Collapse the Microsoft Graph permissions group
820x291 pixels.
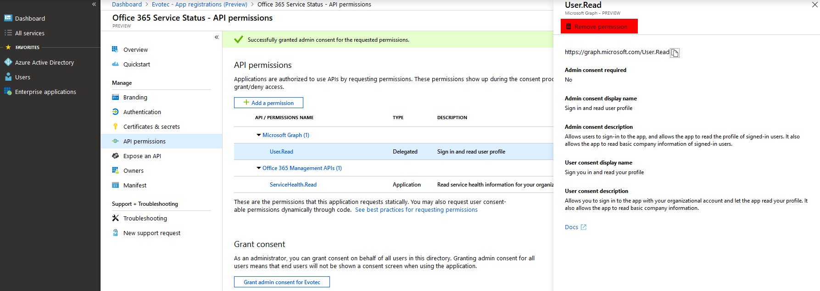pyautogui.click(x=259, y=135)
